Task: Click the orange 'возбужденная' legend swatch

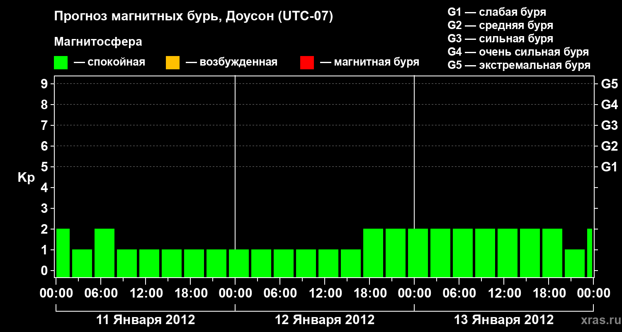Action: click(x=173, y=63)
